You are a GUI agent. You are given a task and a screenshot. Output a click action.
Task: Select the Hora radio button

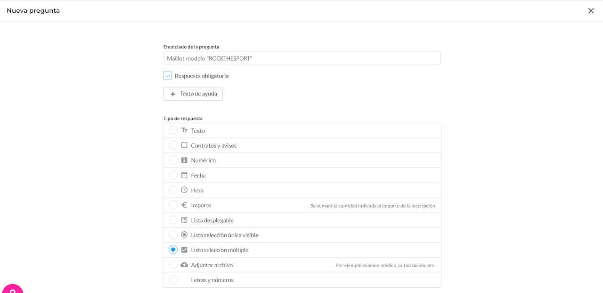tap(173, 190)
